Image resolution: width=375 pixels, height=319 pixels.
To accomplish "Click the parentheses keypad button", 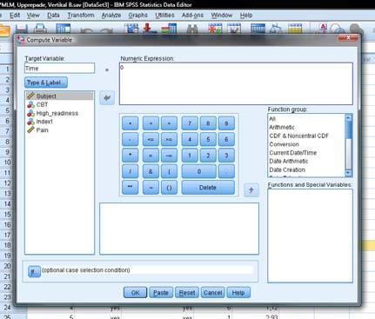I will pos(169,188).
